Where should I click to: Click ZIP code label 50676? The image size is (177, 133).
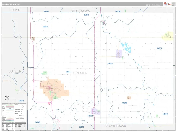[x=110, y=64]
